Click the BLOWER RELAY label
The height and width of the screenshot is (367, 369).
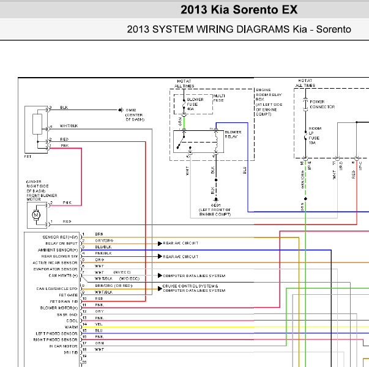click(x=233, y=135)
